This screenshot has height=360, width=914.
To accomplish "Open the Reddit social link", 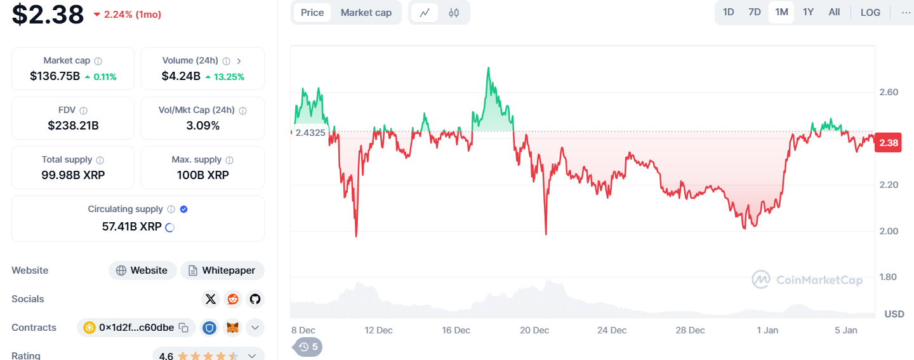I will click(x=233, y=299).
